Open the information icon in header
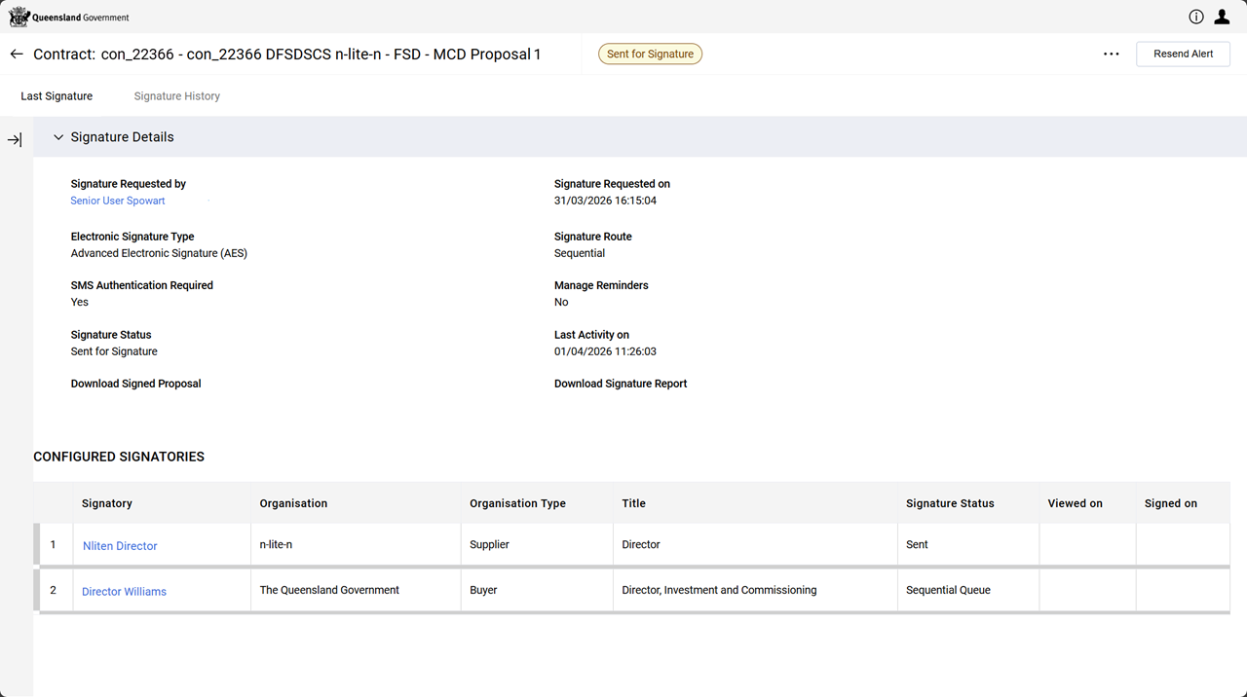The width and height of the screenshot is (1247, 697). tap(1196, 17)
